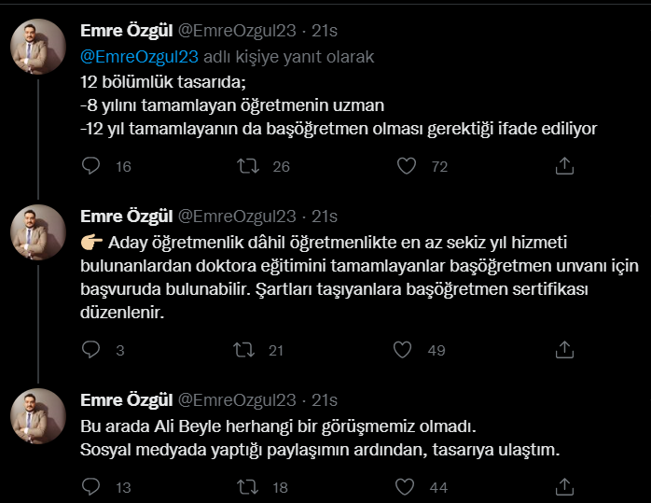Open the 21s timestamp of second tweet
Image resolution: width=651 pixels, height=503 pixels.
click(x=325, y=217)
